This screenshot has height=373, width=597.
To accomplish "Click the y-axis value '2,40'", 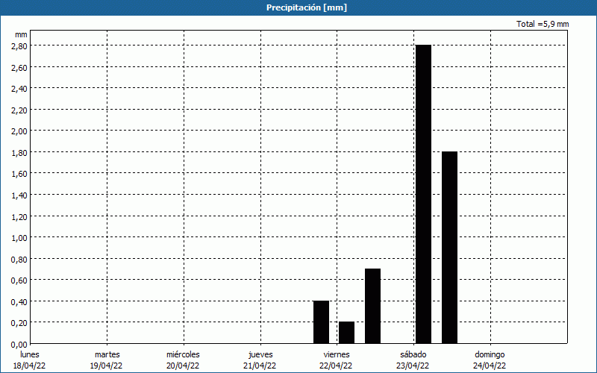I will [20, 88].
